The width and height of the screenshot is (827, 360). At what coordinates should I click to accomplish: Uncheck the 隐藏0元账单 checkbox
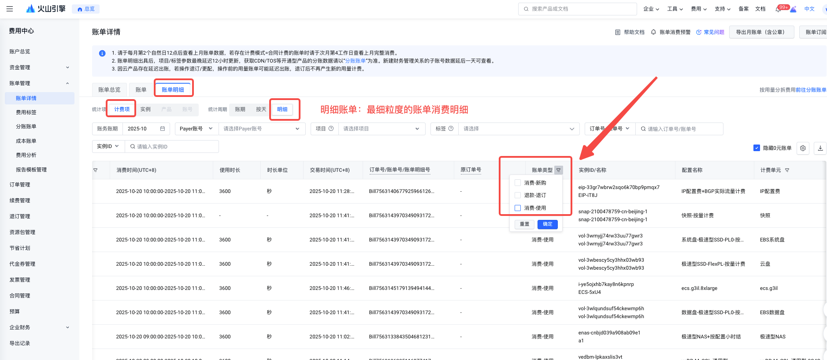(x=757, y=148)
